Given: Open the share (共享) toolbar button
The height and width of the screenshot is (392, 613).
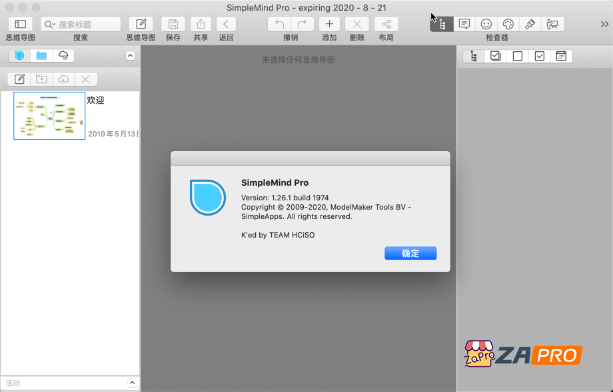Looking at the screenshot, I should pyautogui.click(x=201, y=25).
